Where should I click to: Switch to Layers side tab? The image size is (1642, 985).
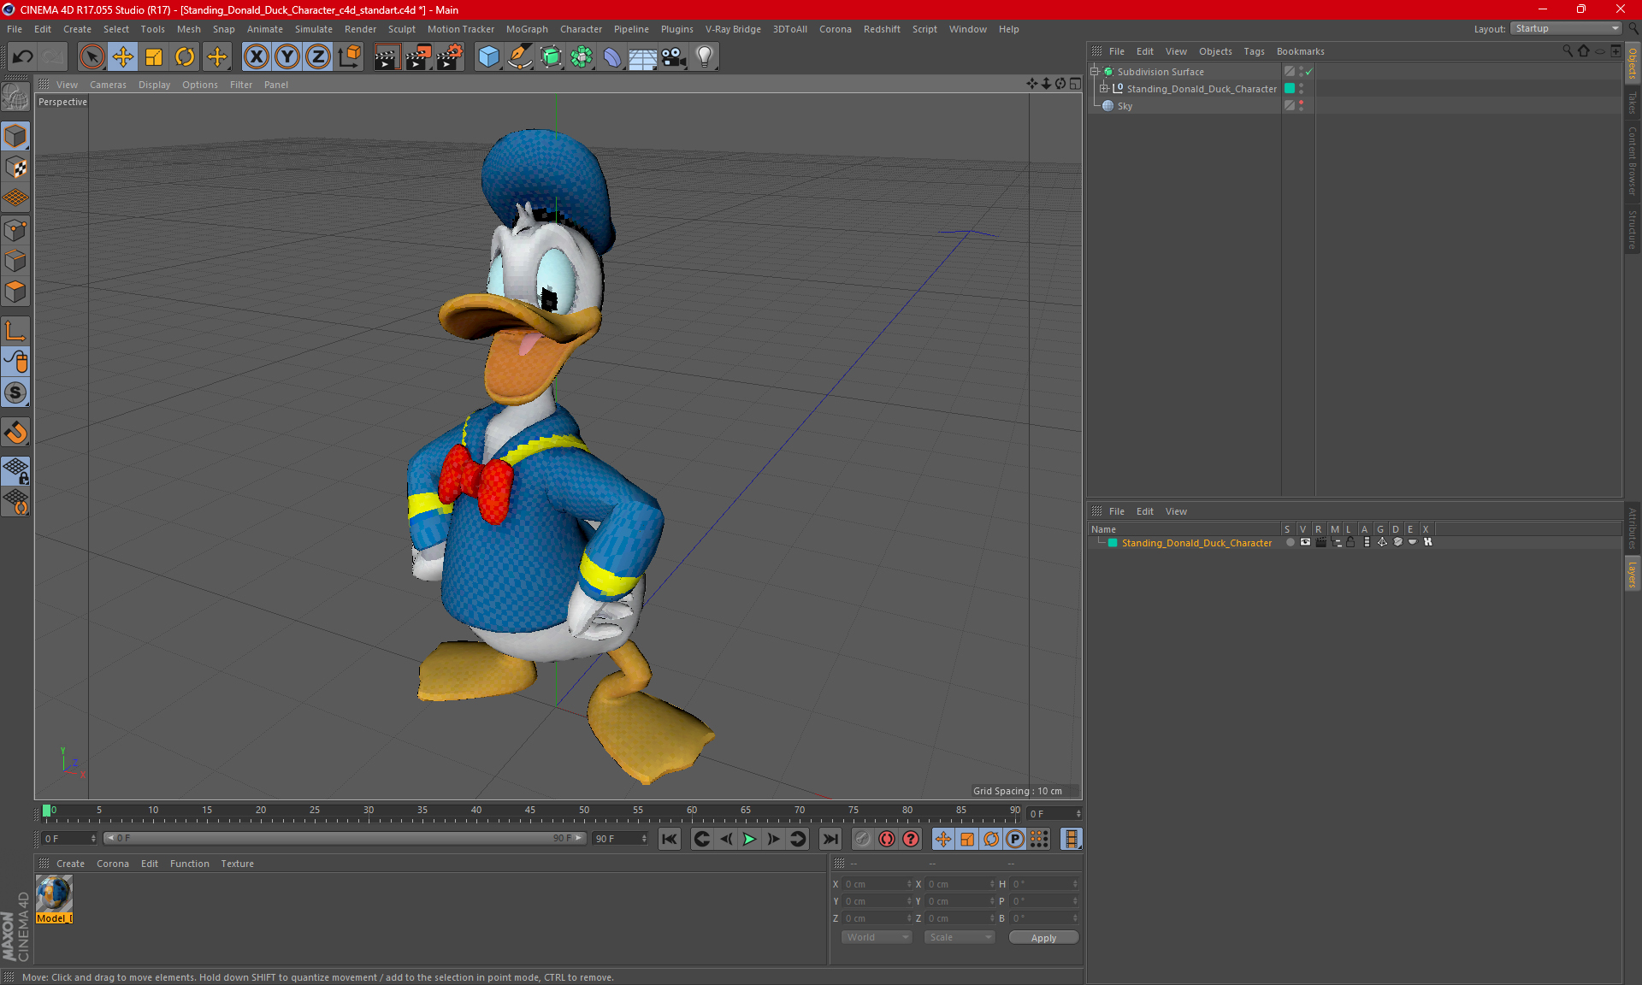click(1633, 574)
